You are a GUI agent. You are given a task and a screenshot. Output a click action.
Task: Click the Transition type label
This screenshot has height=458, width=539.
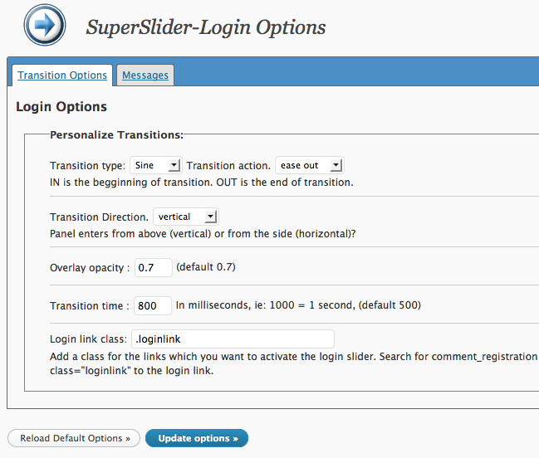point(87,166)
